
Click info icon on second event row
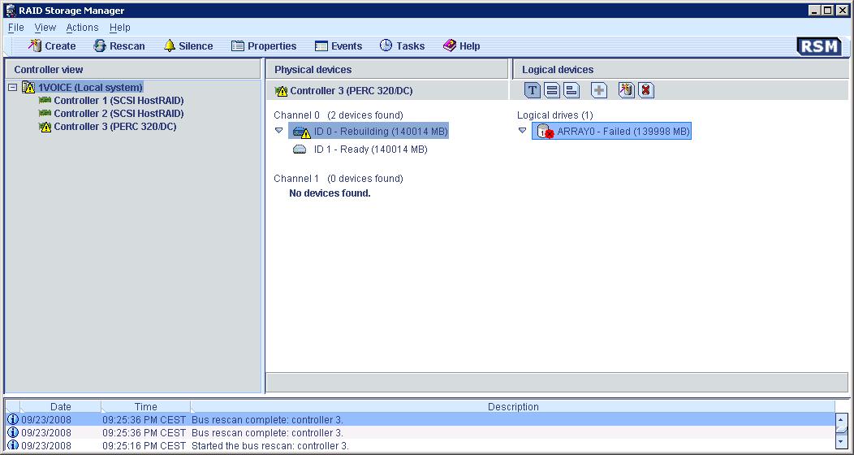(x=12, y=433)
